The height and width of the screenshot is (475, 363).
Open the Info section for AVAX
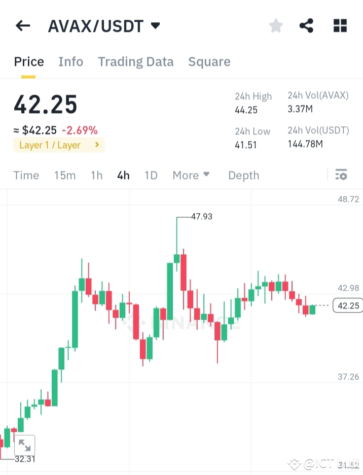coord(70,61)
